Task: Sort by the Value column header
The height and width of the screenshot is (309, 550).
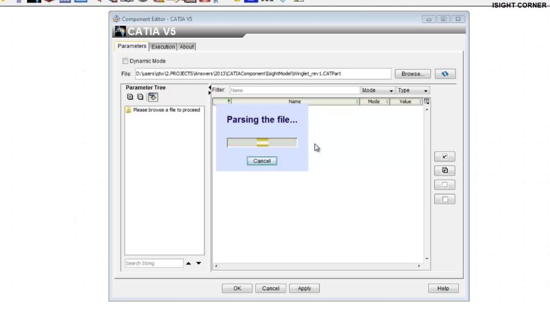Action: pos(405,102)
